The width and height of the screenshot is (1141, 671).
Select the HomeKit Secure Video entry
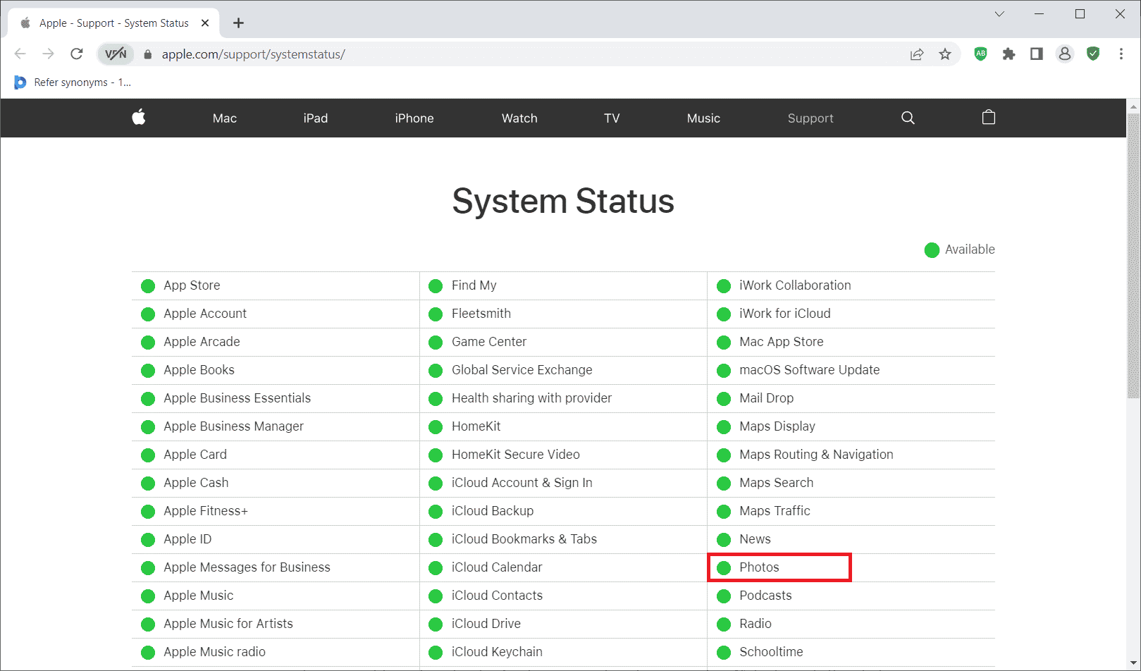[x=516, y=455]
